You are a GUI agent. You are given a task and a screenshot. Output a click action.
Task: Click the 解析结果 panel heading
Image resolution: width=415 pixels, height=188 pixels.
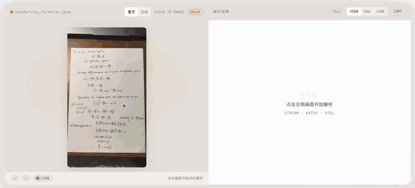(x=221, y=12)
